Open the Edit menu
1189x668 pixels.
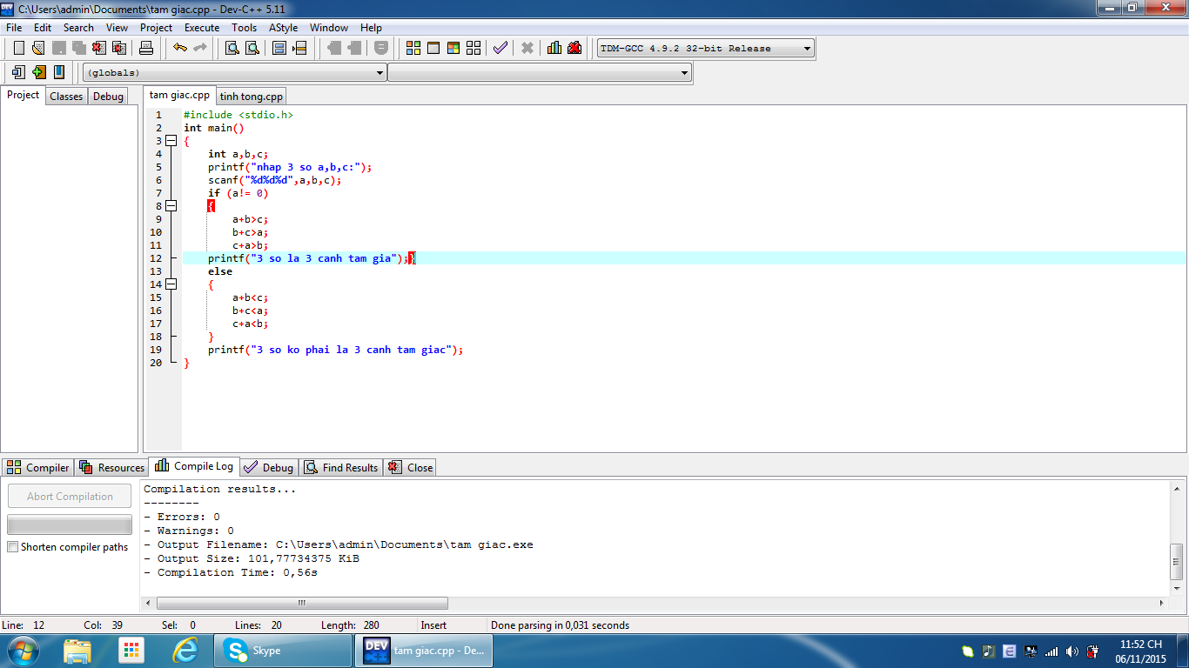point(43,28)
